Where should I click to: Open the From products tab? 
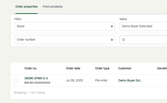point(52,7)
